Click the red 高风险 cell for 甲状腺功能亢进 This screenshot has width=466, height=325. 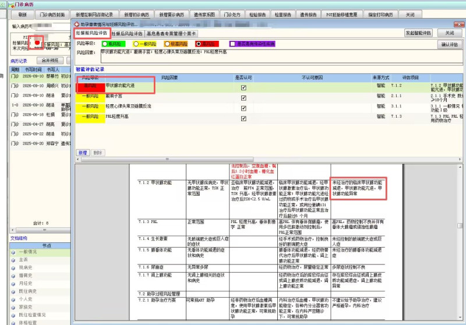(90, 87)
